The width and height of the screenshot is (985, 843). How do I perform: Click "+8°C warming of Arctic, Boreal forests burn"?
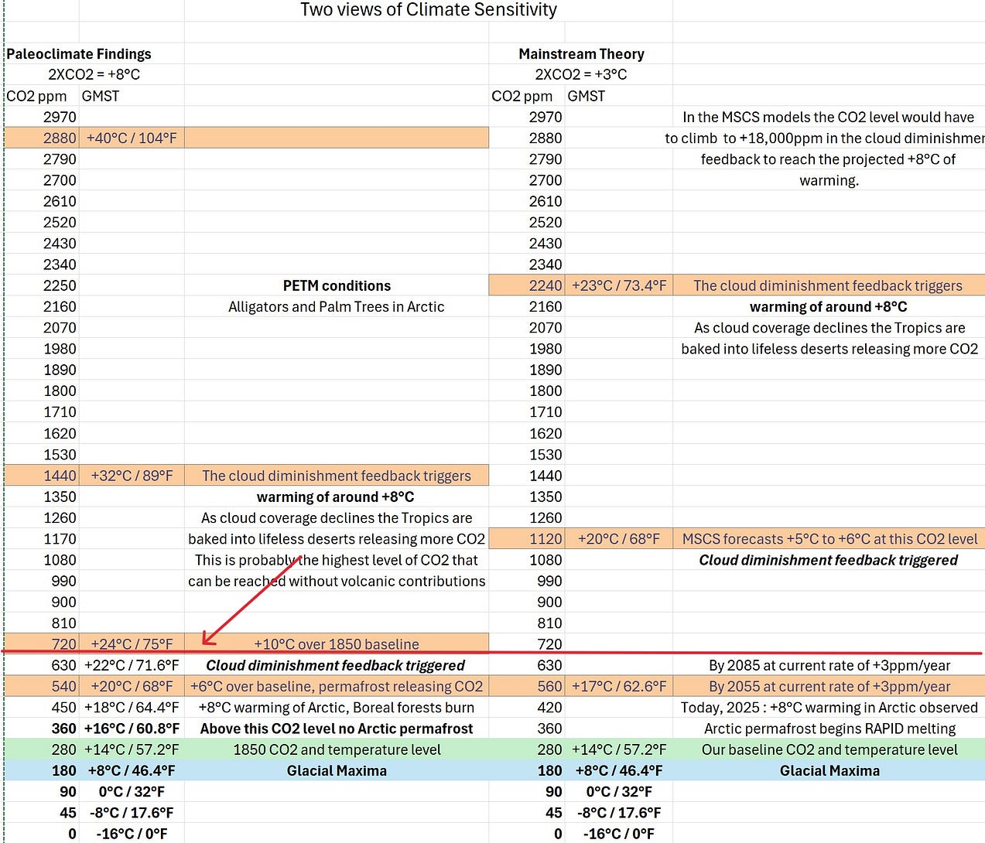click(337, 708)
